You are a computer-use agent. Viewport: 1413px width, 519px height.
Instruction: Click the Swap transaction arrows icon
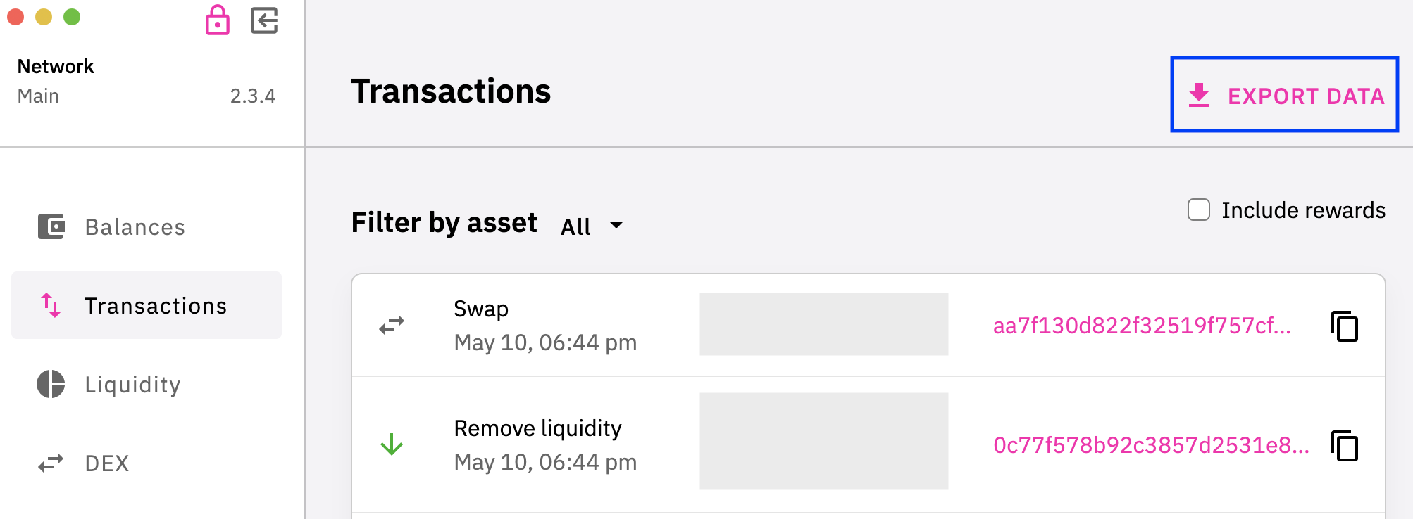392,325
